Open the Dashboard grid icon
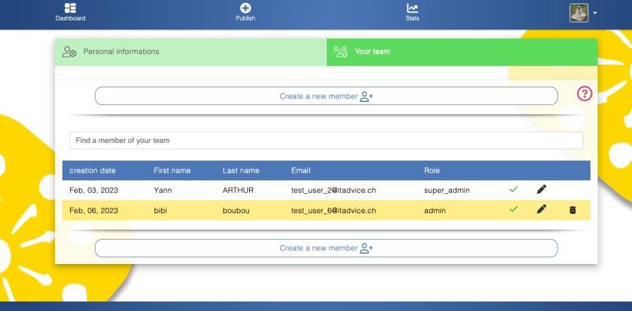 point(70,8)
